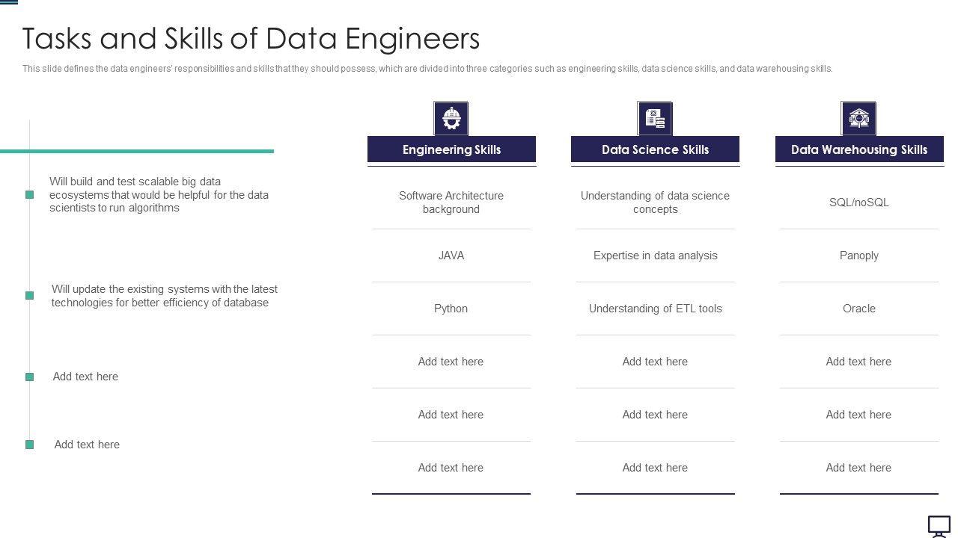Select the Data Science Skills header

(655, 149)
